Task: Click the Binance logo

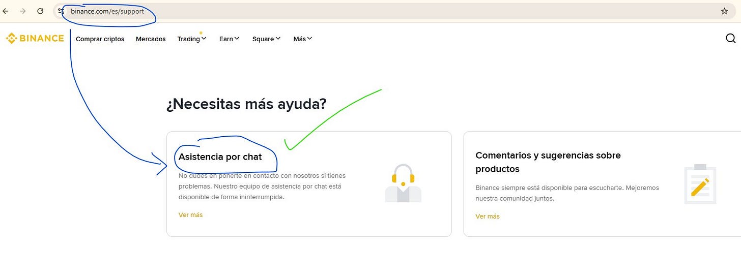Action: (x=35, y=39)
